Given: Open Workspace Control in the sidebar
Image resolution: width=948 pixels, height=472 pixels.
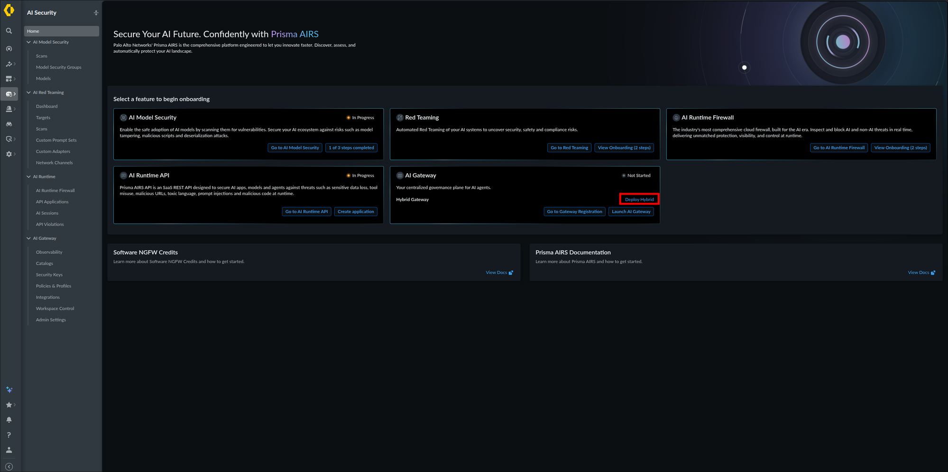Looking at the screenshot, I should pos(55,308).
